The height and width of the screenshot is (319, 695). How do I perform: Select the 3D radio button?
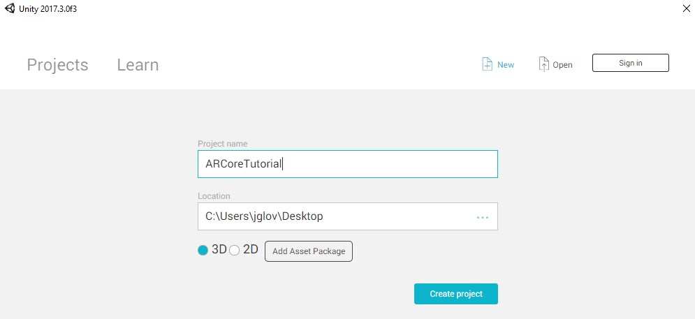pos(203,251)
